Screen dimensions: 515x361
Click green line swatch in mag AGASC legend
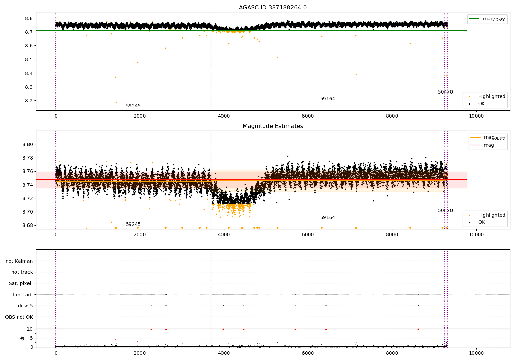[x=475, y=19]
